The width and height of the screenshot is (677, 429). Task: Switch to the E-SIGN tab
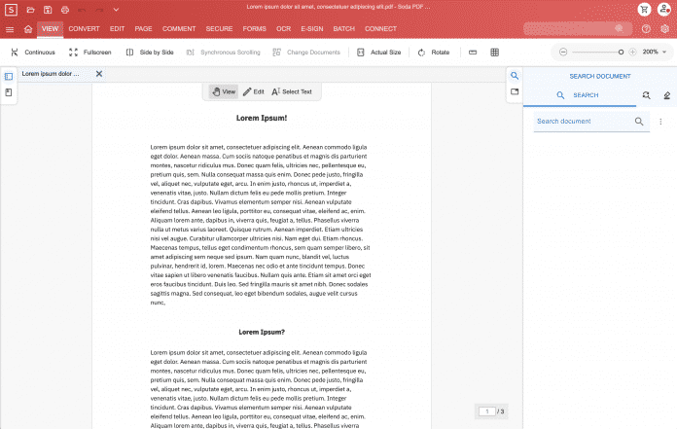[x=311, y=29]
